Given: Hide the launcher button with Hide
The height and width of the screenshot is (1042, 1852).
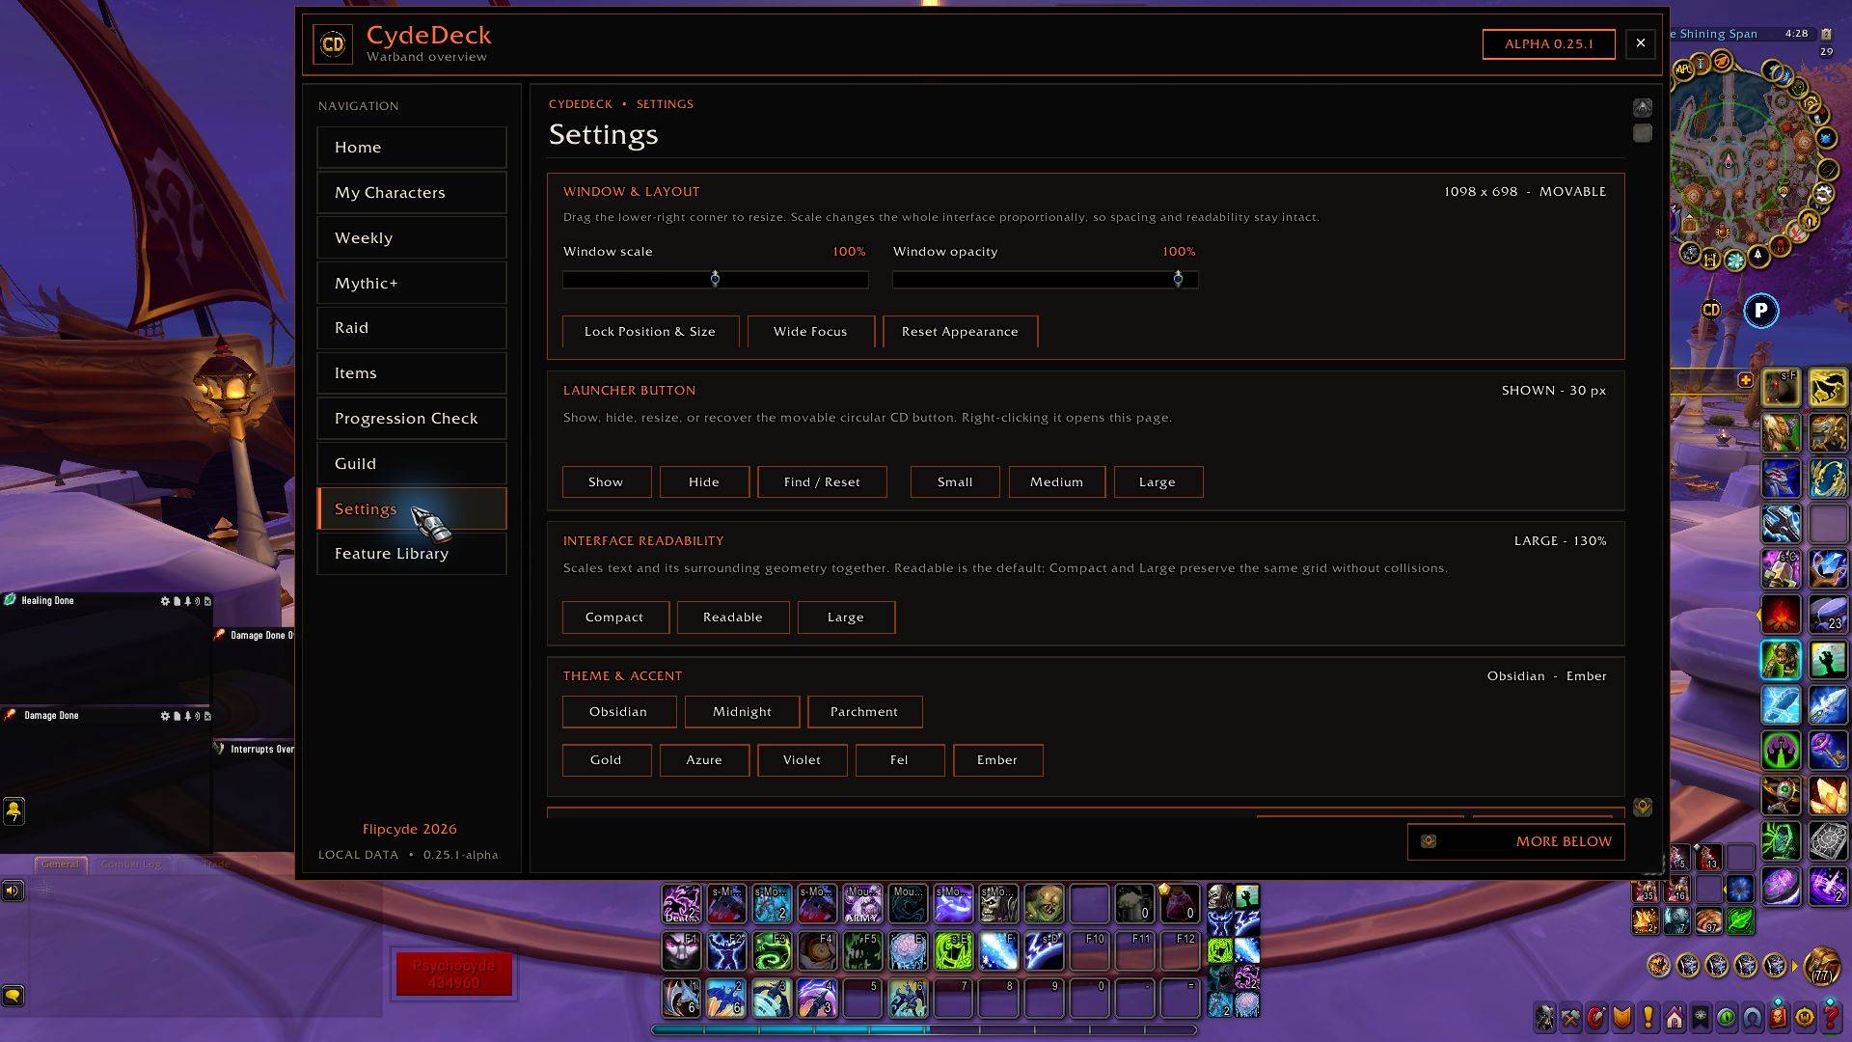Looking at the screenshot, I should click(x=704, y=482).
